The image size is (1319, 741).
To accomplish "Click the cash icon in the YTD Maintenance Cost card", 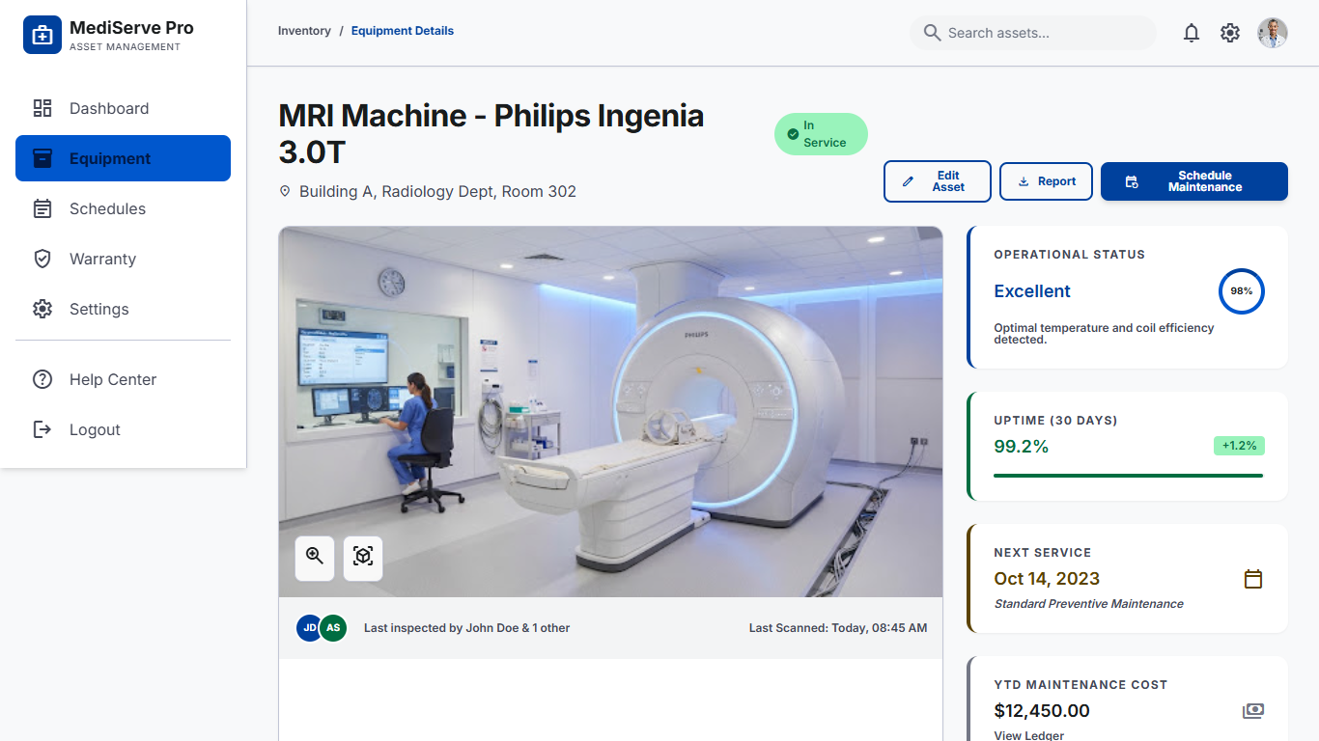I will pos(1253,711).
